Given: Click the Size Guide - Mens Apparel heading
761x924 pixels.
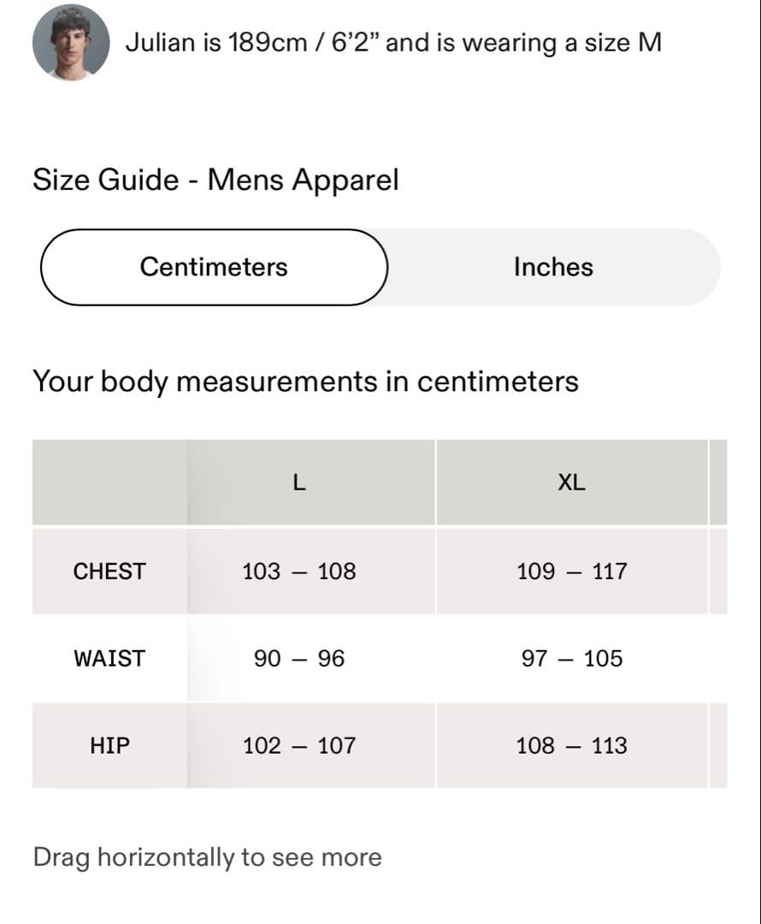Looking at the screenshot, I should pyautogui.click(x=215, y=181).
